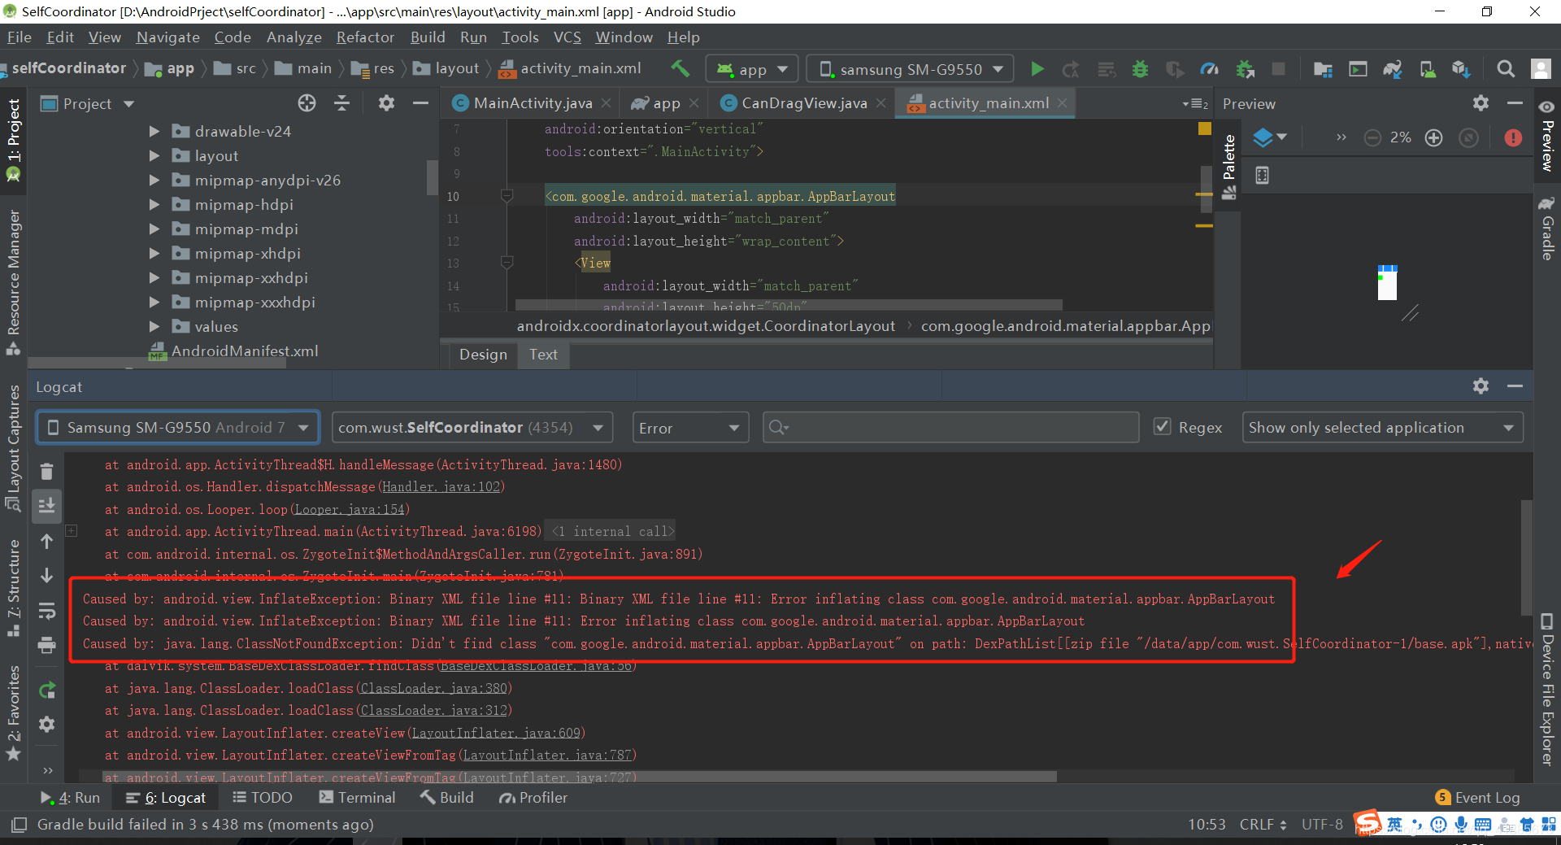1561x845 pixels.
Task: Clear the Logcat with the trash icon
Action: point(46,472)
